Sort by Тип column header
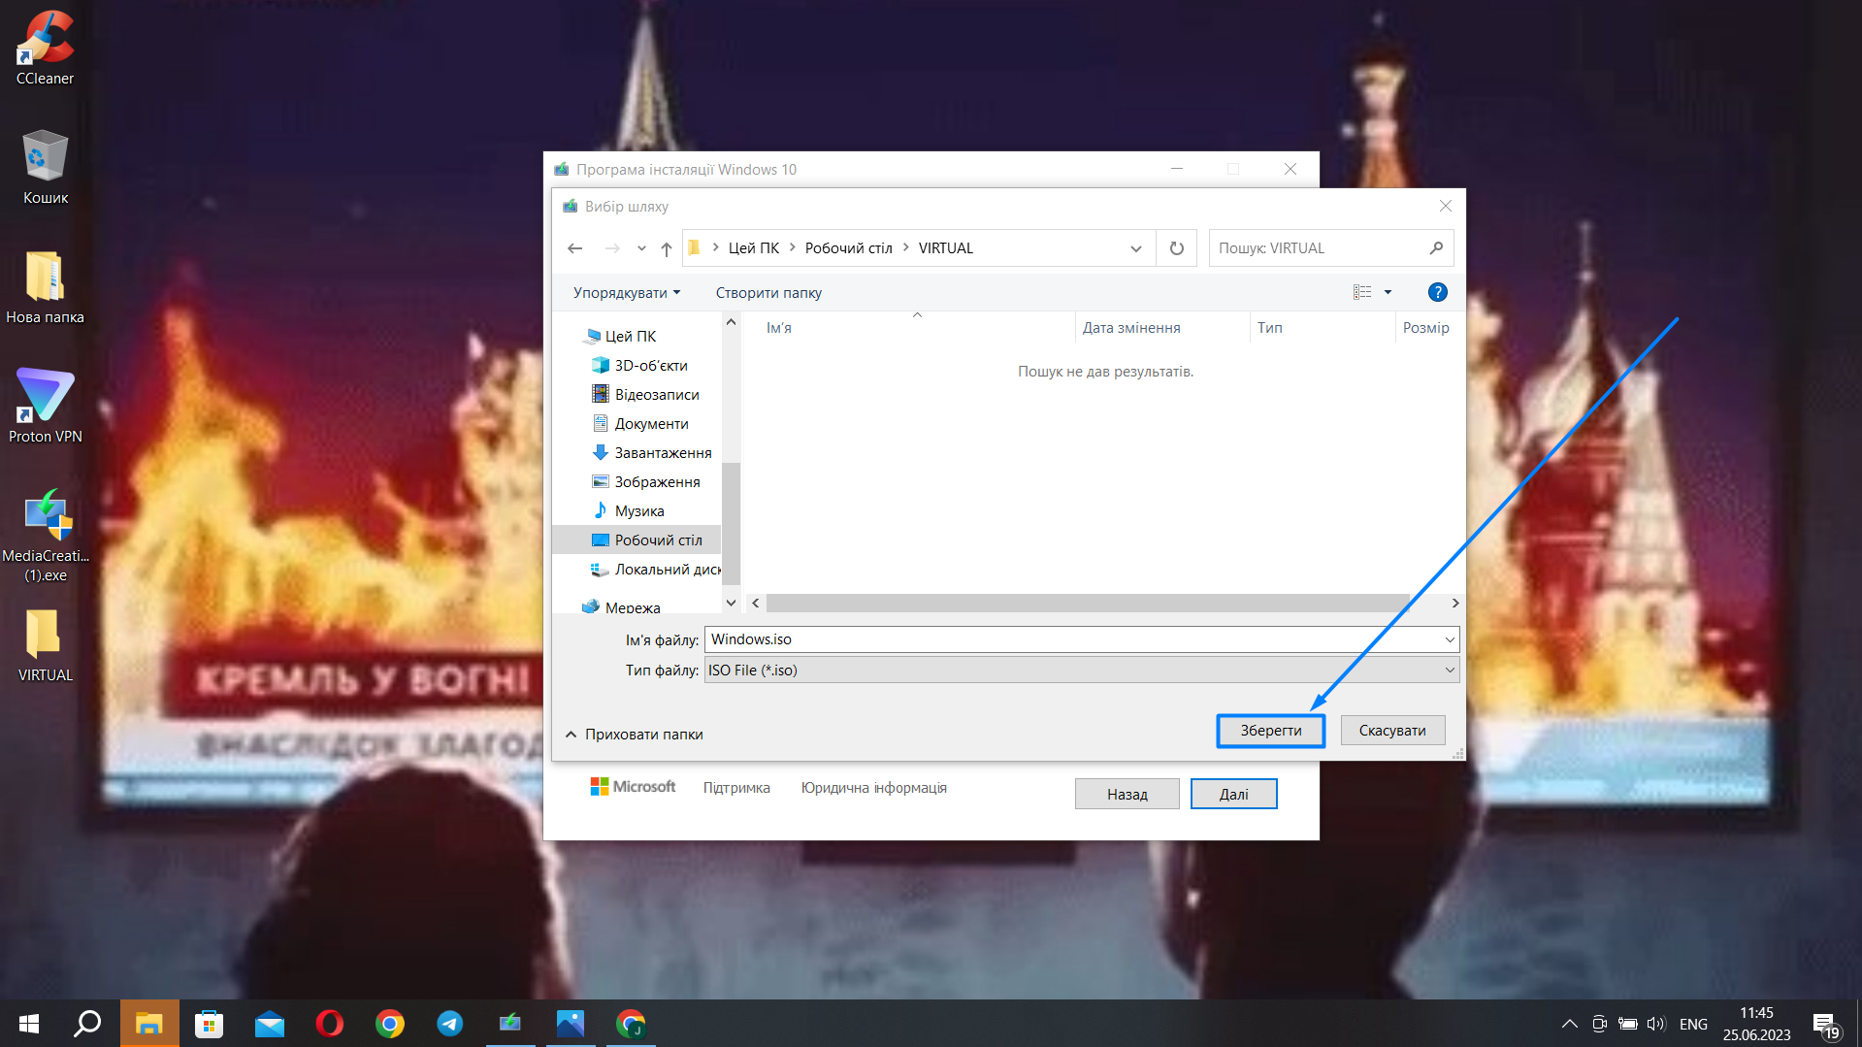This screenshot has width=1862, height=1047. (1323, 328)
